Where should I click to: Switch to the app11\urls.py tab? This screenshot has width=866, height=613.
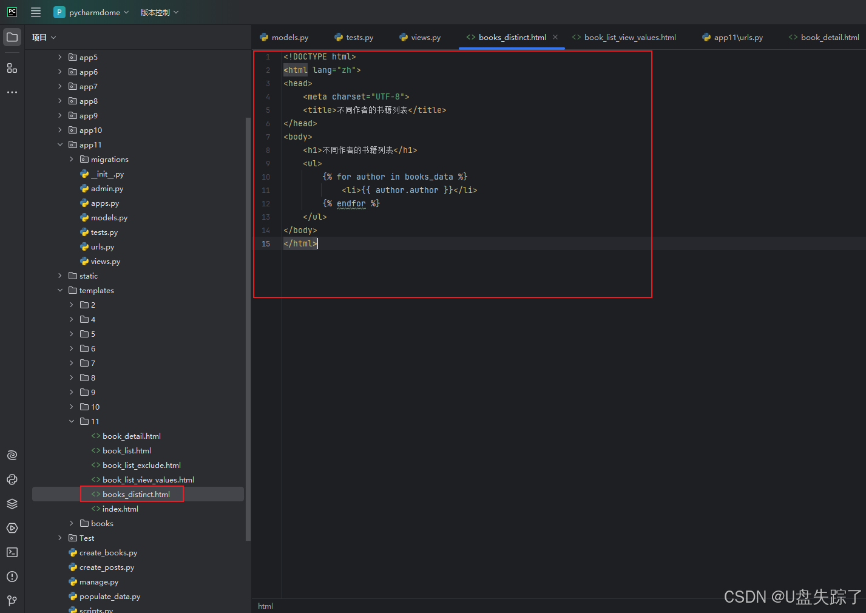point(732,37)
